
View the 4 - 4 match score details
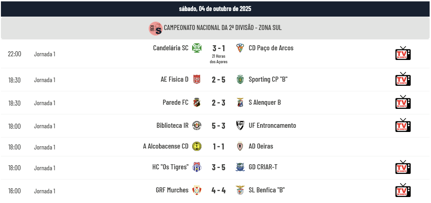pyautogui.click(x=219, y=190)
